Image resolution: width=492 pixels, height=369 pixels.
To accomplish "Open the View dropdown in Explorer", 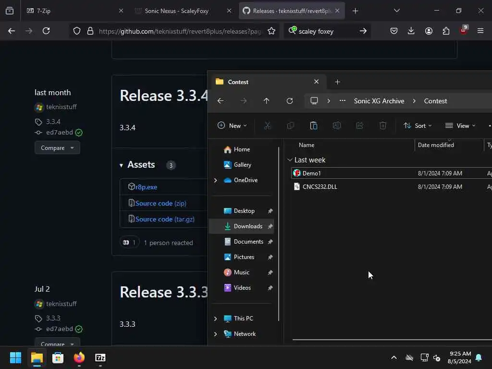I will click(461, 126).
